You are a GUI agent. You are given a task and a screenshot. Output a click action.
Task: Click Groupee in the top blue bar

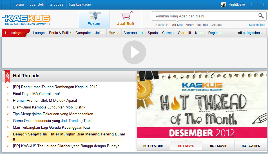[x=56, y=4]
